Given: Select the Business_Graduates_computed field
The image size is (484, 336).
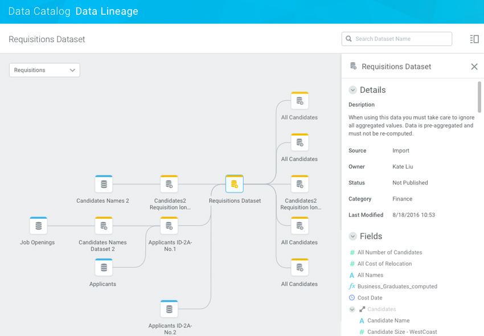Looking at the screenshot, I should click(x=397, y=286).
